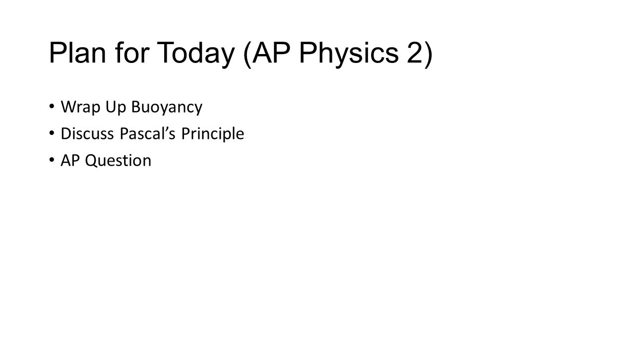Click the bullet dot before 'Wrap Up'
The height and width of the screenshot is (357, 635).
coord(52,108)
